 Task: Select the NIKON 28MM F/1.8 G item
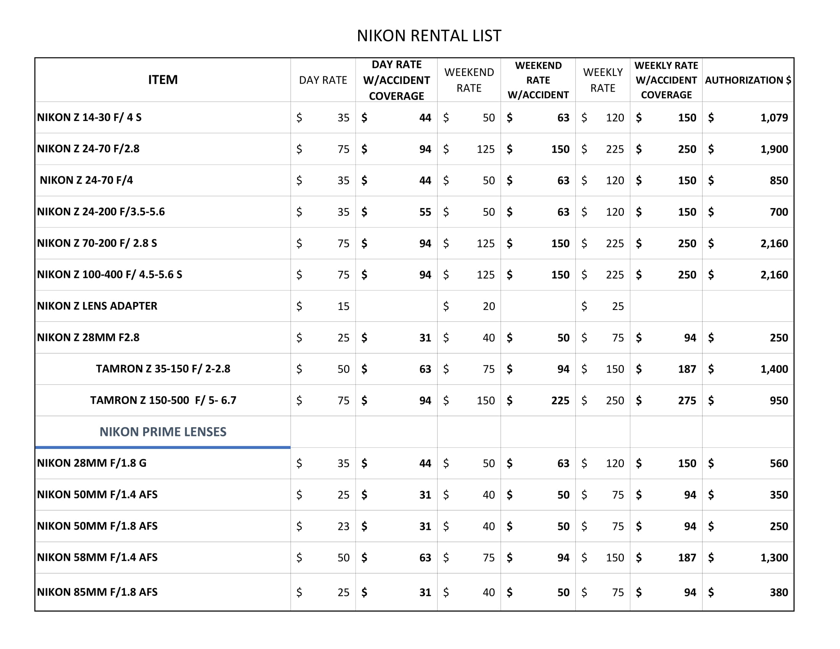(x=92, y=463)
